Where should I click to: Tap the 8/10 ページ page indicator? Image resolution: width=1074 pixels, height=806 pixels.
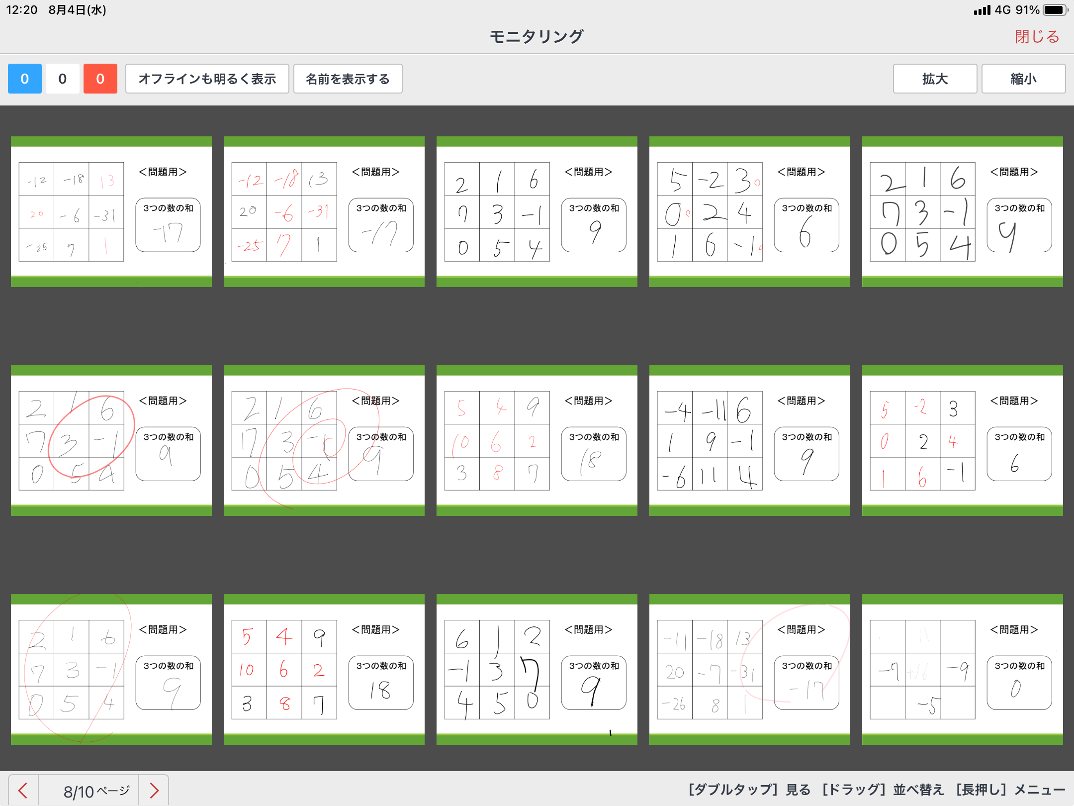click(x=96, y=790)
